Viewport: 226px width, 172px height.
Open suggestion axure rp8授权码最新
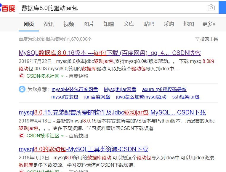(164, 90)
